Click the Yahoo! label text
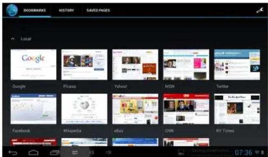Screen dimensions: 268x157 [x=120, y=86]
